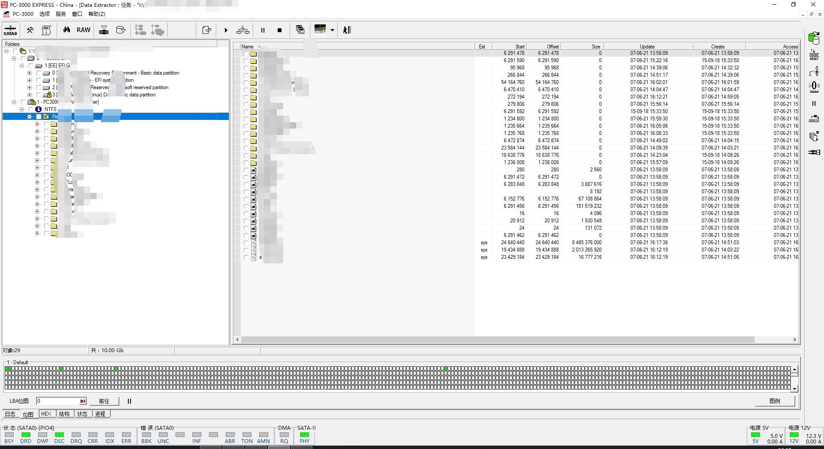The height and width of the screenshot is (449, 824).
Task: Click the 图例 legend button
Action: (x=774, y=401)
